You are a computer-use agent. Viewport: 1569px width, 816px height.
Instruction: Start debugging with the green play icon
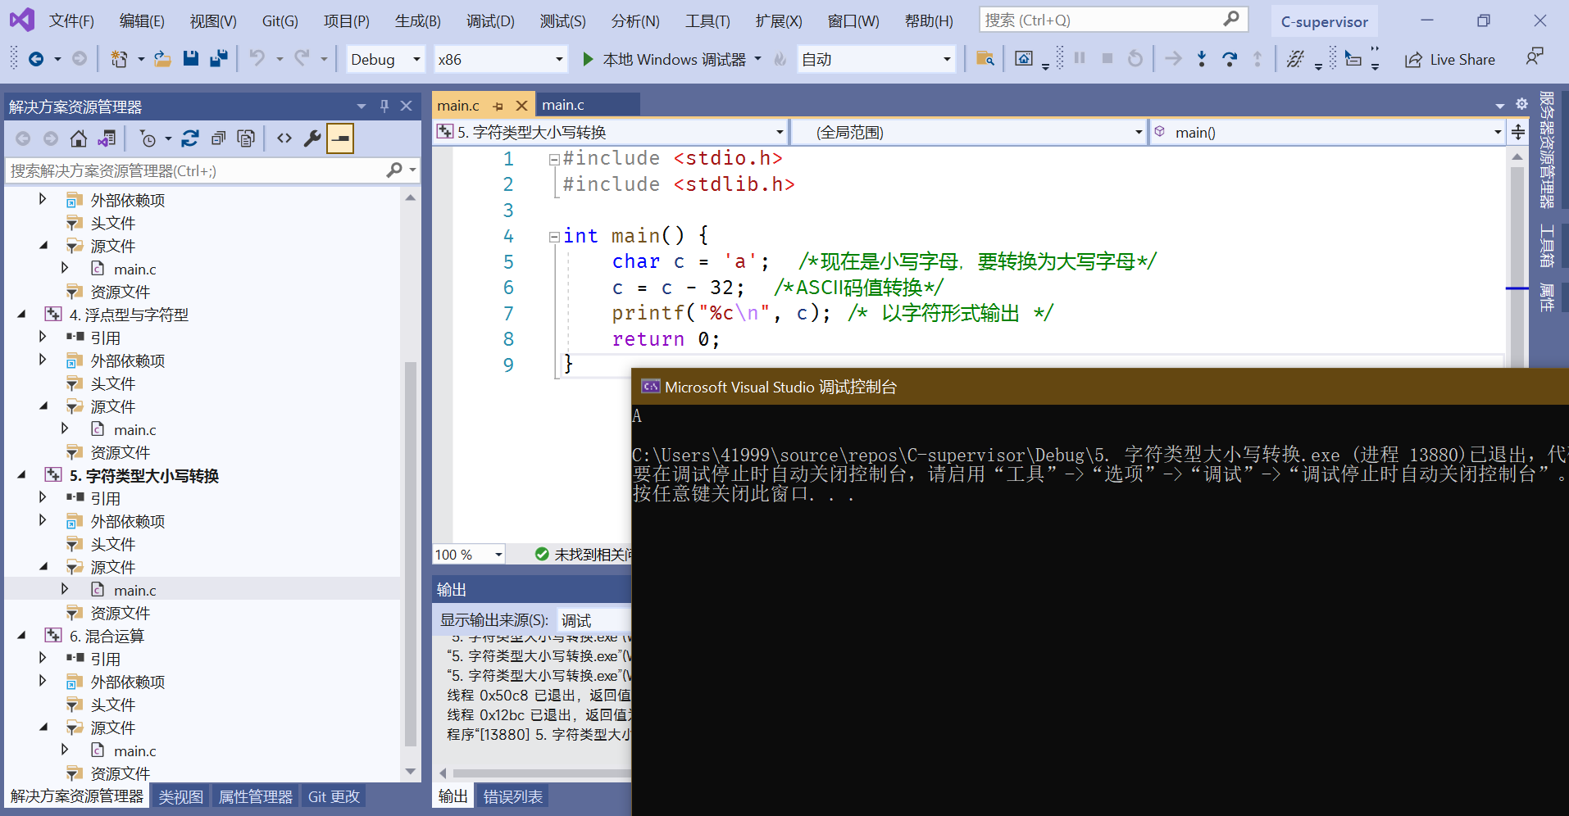tap(588, 59)
